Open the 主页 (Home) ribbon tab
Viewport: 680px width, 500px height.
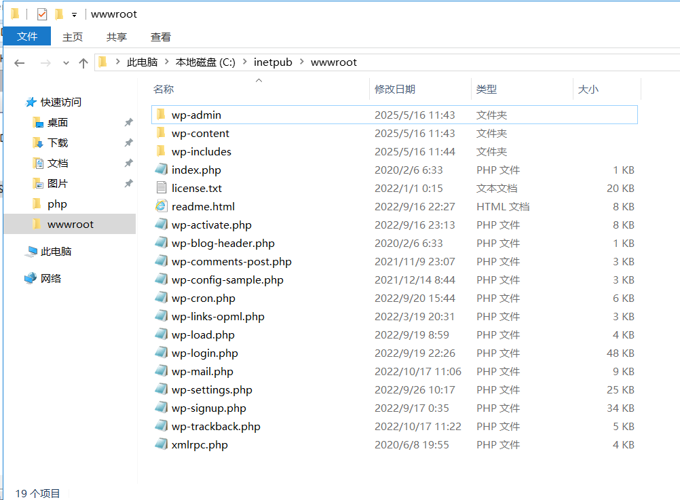[x=73, y=37]
